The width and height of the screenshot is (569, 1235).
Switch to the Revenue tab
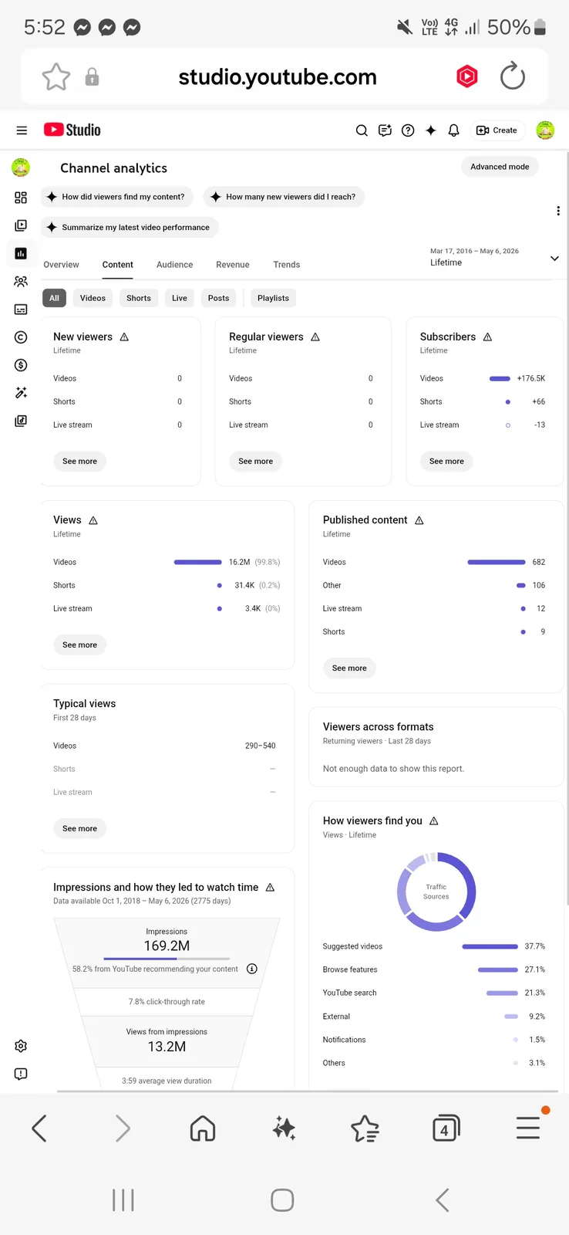pos(233,265)
